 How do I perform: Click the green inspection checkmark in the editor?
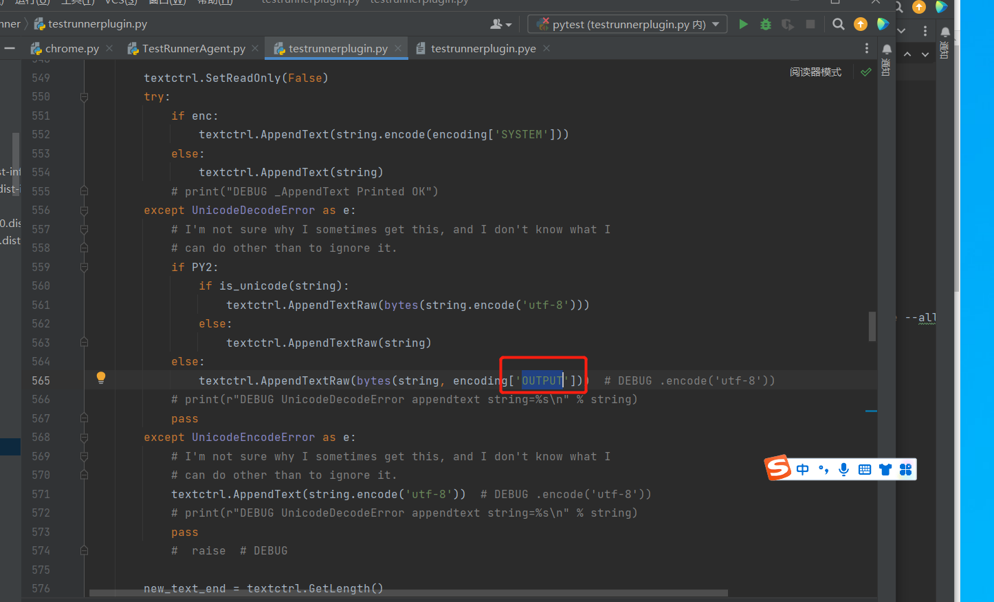(x=866, y=72)
